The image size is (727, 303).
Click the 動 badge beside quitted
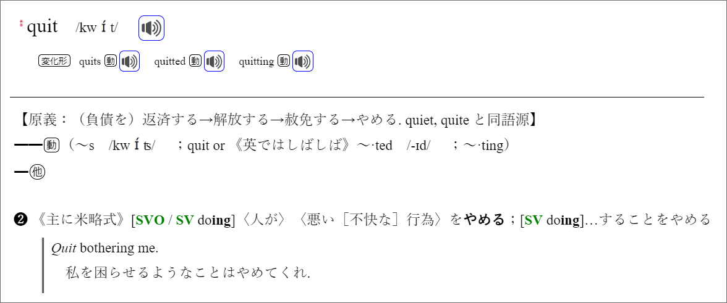pos(195,61)
